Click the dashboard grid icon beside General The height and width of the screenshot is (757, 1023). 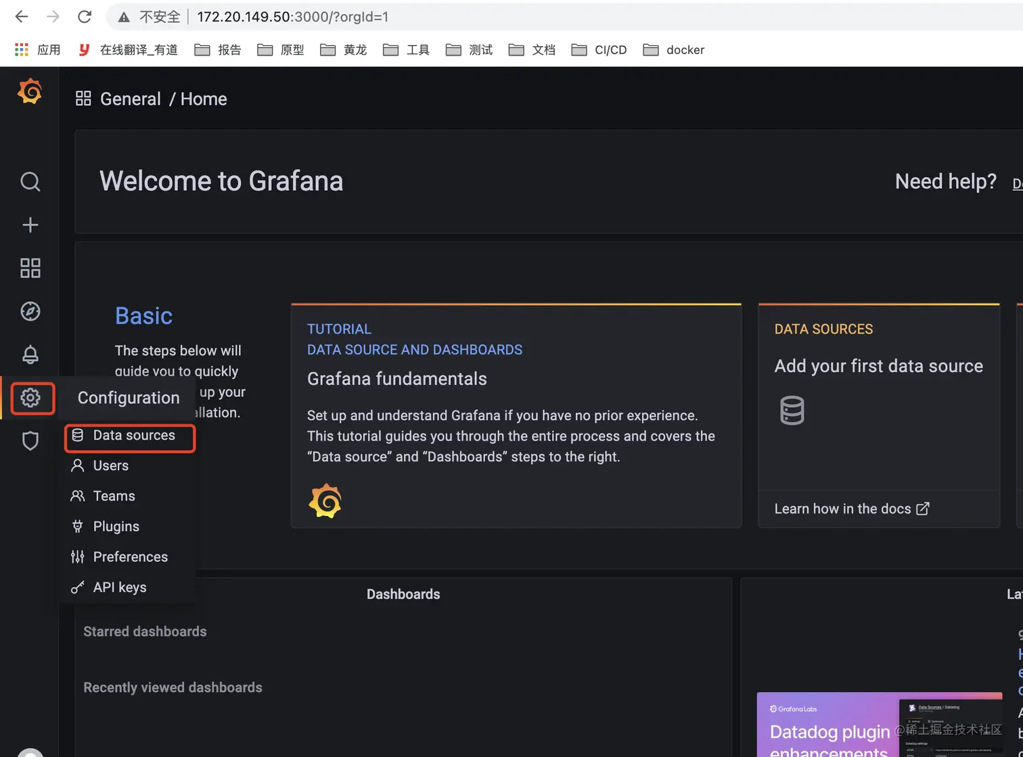(x=83, y=99)
